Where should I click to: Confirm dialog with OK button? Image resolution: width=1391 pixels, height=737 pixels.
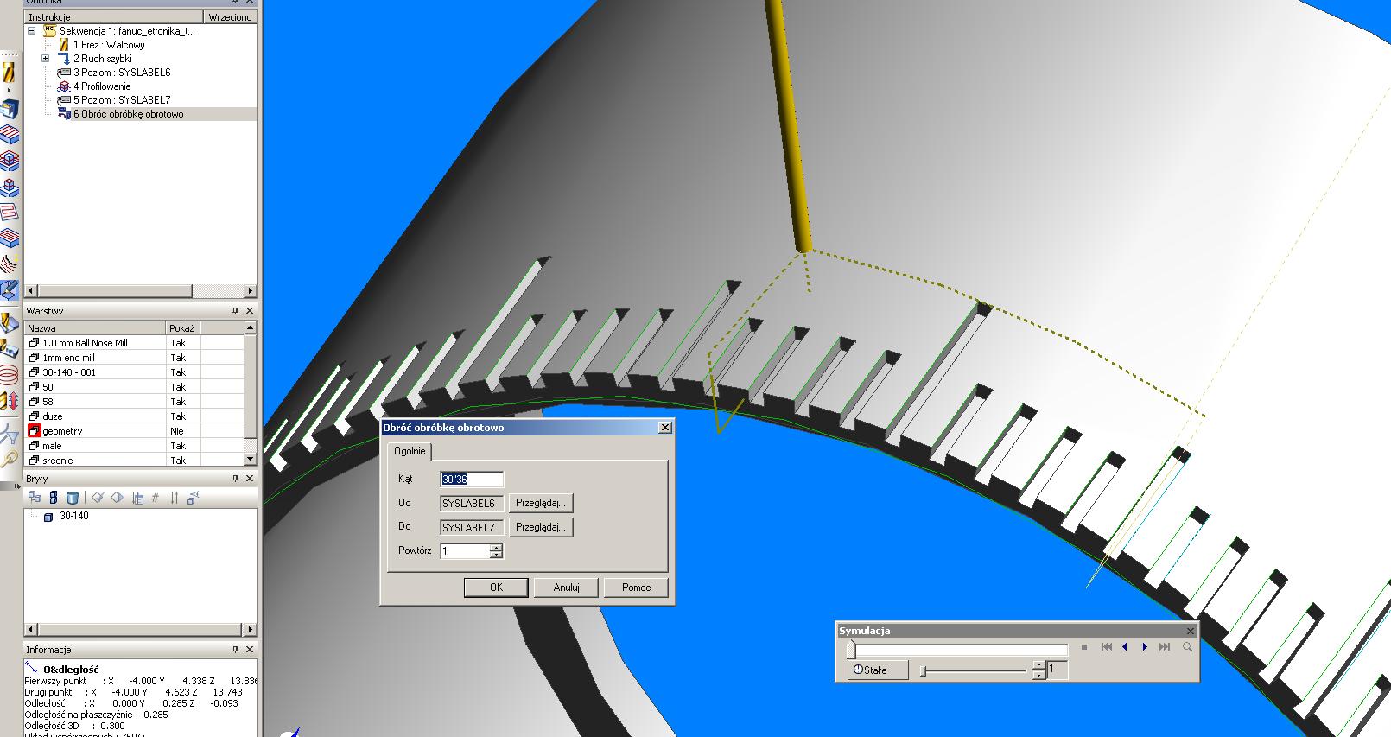(x=496, y=588)
